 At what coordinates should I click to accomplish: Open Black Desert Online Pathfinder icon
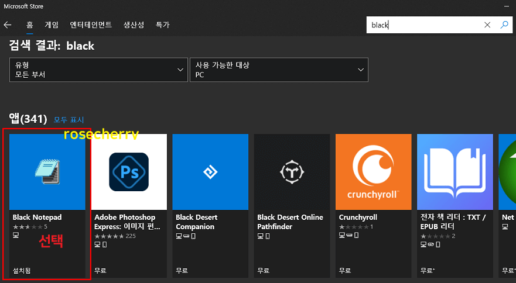(292, 171)
